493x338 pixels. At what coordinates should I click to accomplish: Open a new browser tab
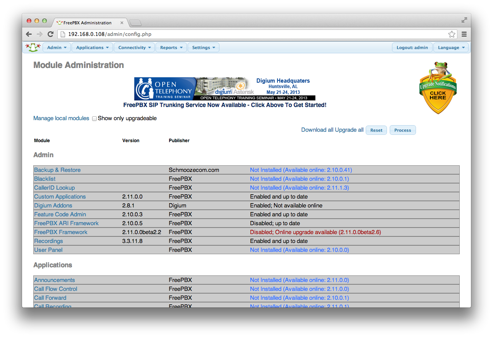tap(135, 23)
